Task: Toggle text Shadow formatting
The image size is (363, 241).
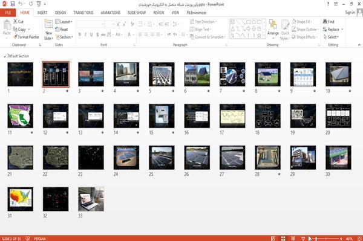Action: click(97, 34)
